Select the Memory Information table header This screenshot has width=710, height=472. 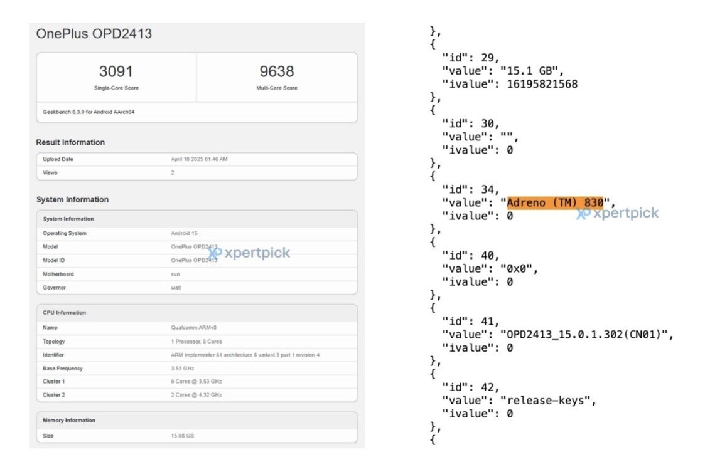[69, 421]
